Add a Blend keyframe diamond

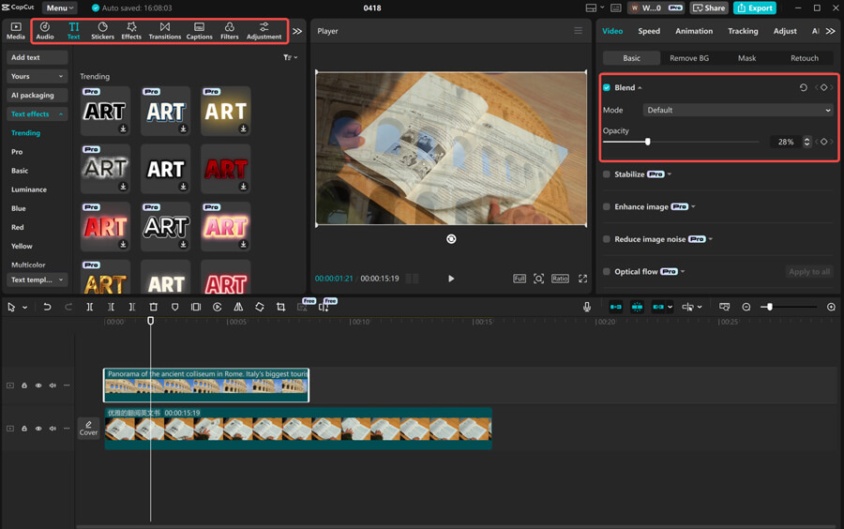(823, 87)
